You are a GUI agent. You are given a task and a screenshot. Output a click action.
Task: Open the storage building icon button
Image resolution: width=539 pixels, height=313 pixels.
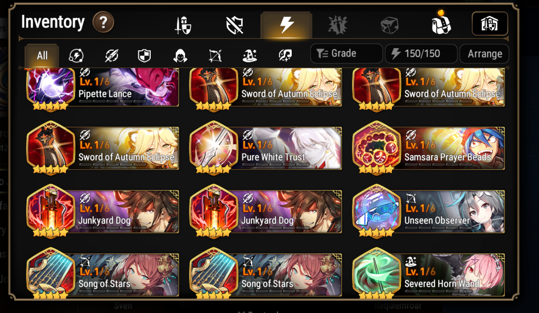coord(490,24)
